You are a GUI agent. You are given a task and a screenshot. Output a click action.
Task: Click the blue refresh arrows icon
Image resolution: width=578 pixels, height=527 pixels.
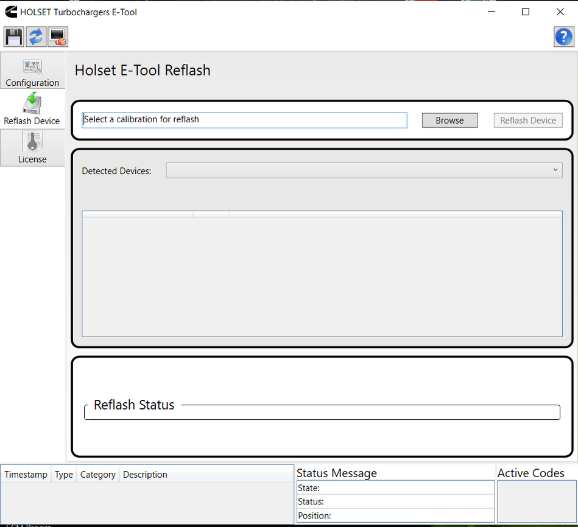36,37
